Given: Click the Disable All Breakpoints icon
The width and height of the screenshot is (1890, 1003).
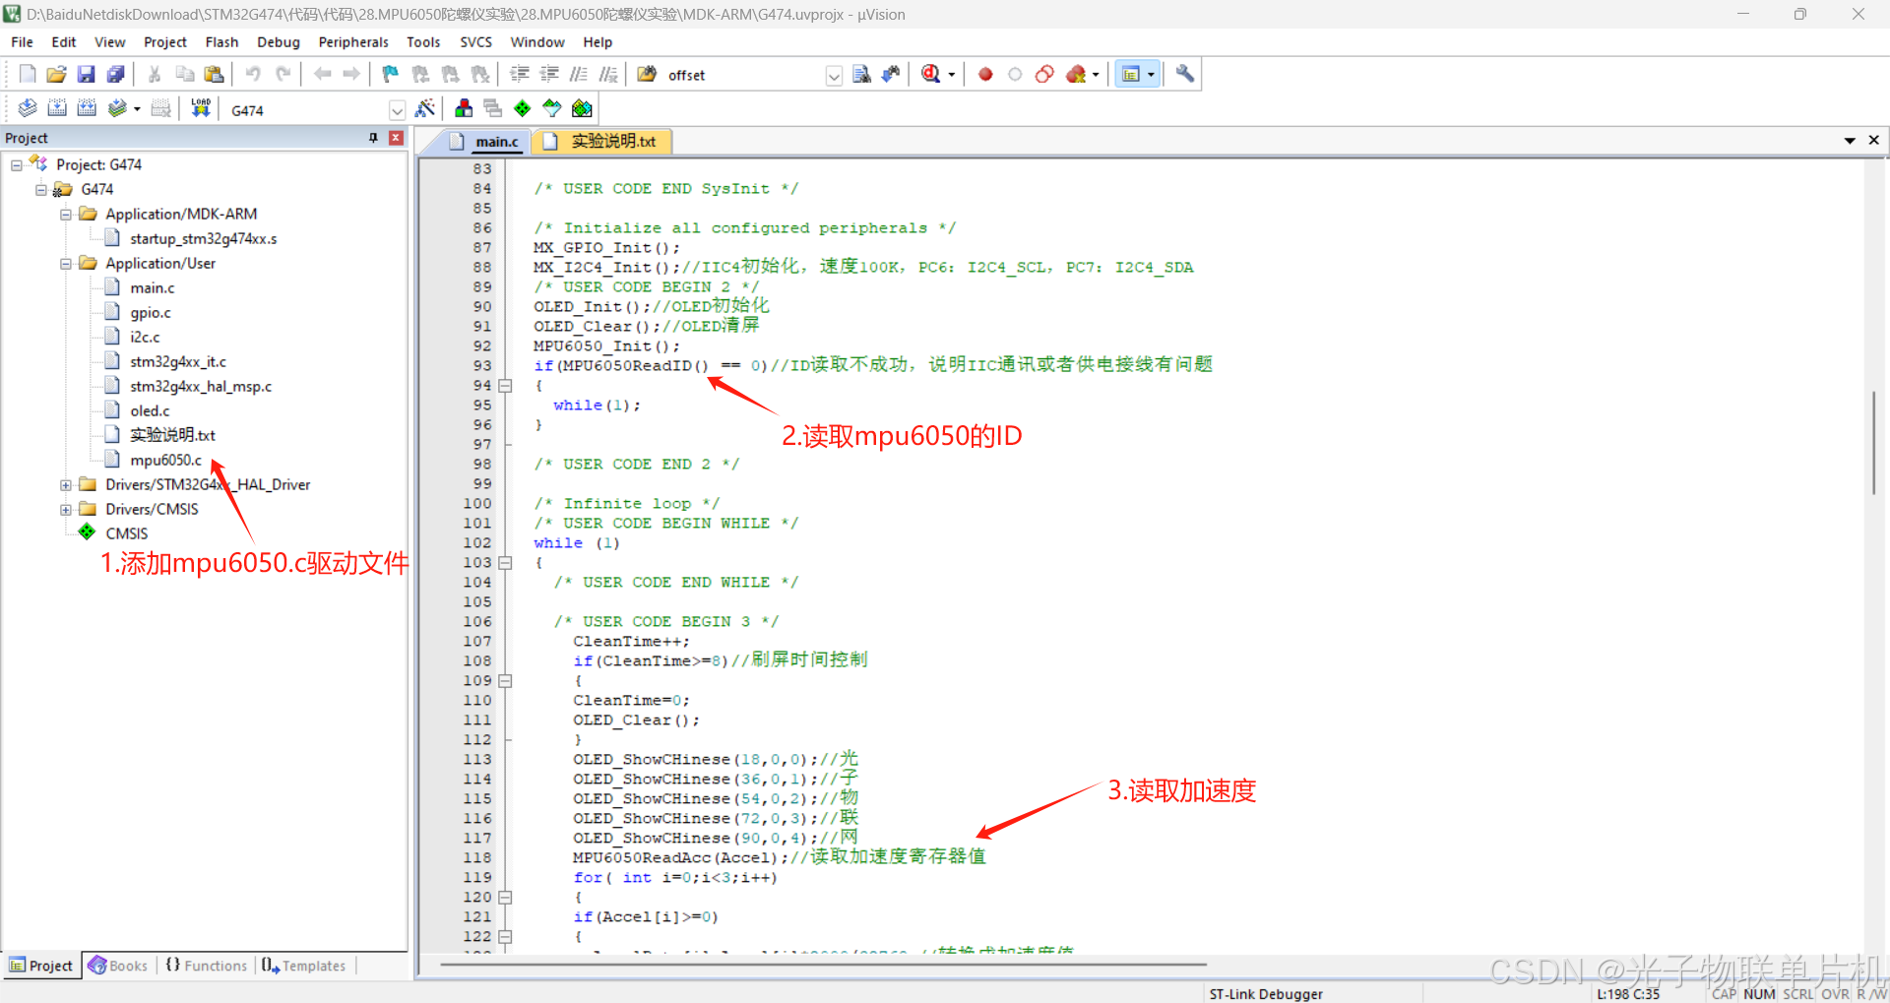Looking at the screenshot, I should pyautogui.click(x=1044, y=74).
